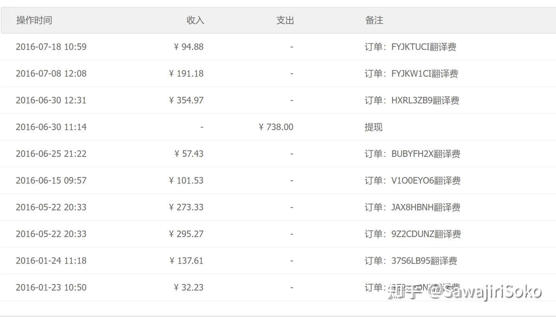This screenshot has height=317, width=556.
Task: Open order V1O0EYO6 translation fee note
Action: pos(412,180)
